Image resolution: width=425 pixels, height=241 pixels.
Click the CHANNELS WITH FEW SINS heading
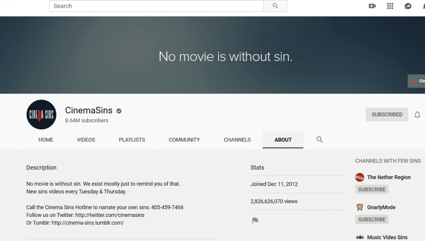click(388, 161)
